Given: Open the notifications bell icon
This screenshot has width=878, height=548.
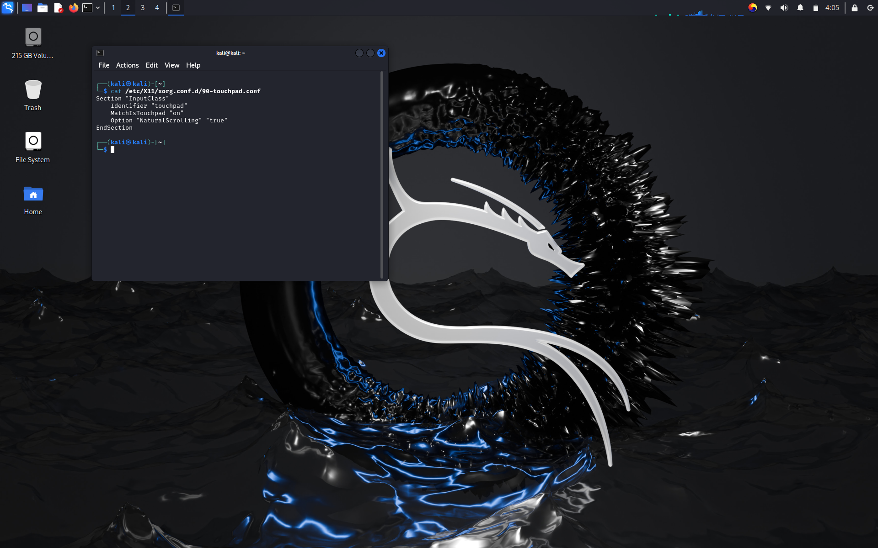Looking at the screenshot, I should click(x=800, y=7).
